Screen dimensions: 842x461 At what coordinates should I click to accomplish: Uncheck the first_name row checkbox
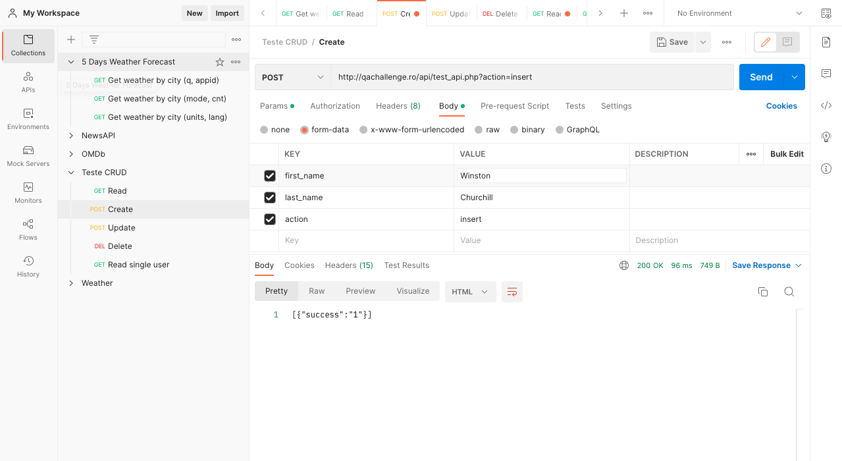tap(270, 176)
